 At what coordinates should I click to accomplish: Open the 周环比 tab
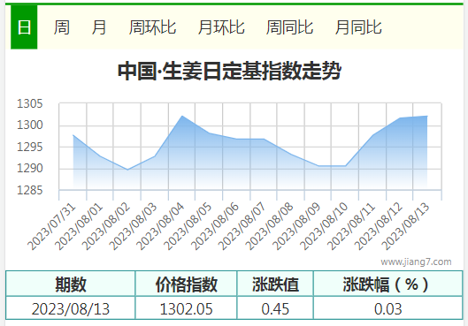152,27
